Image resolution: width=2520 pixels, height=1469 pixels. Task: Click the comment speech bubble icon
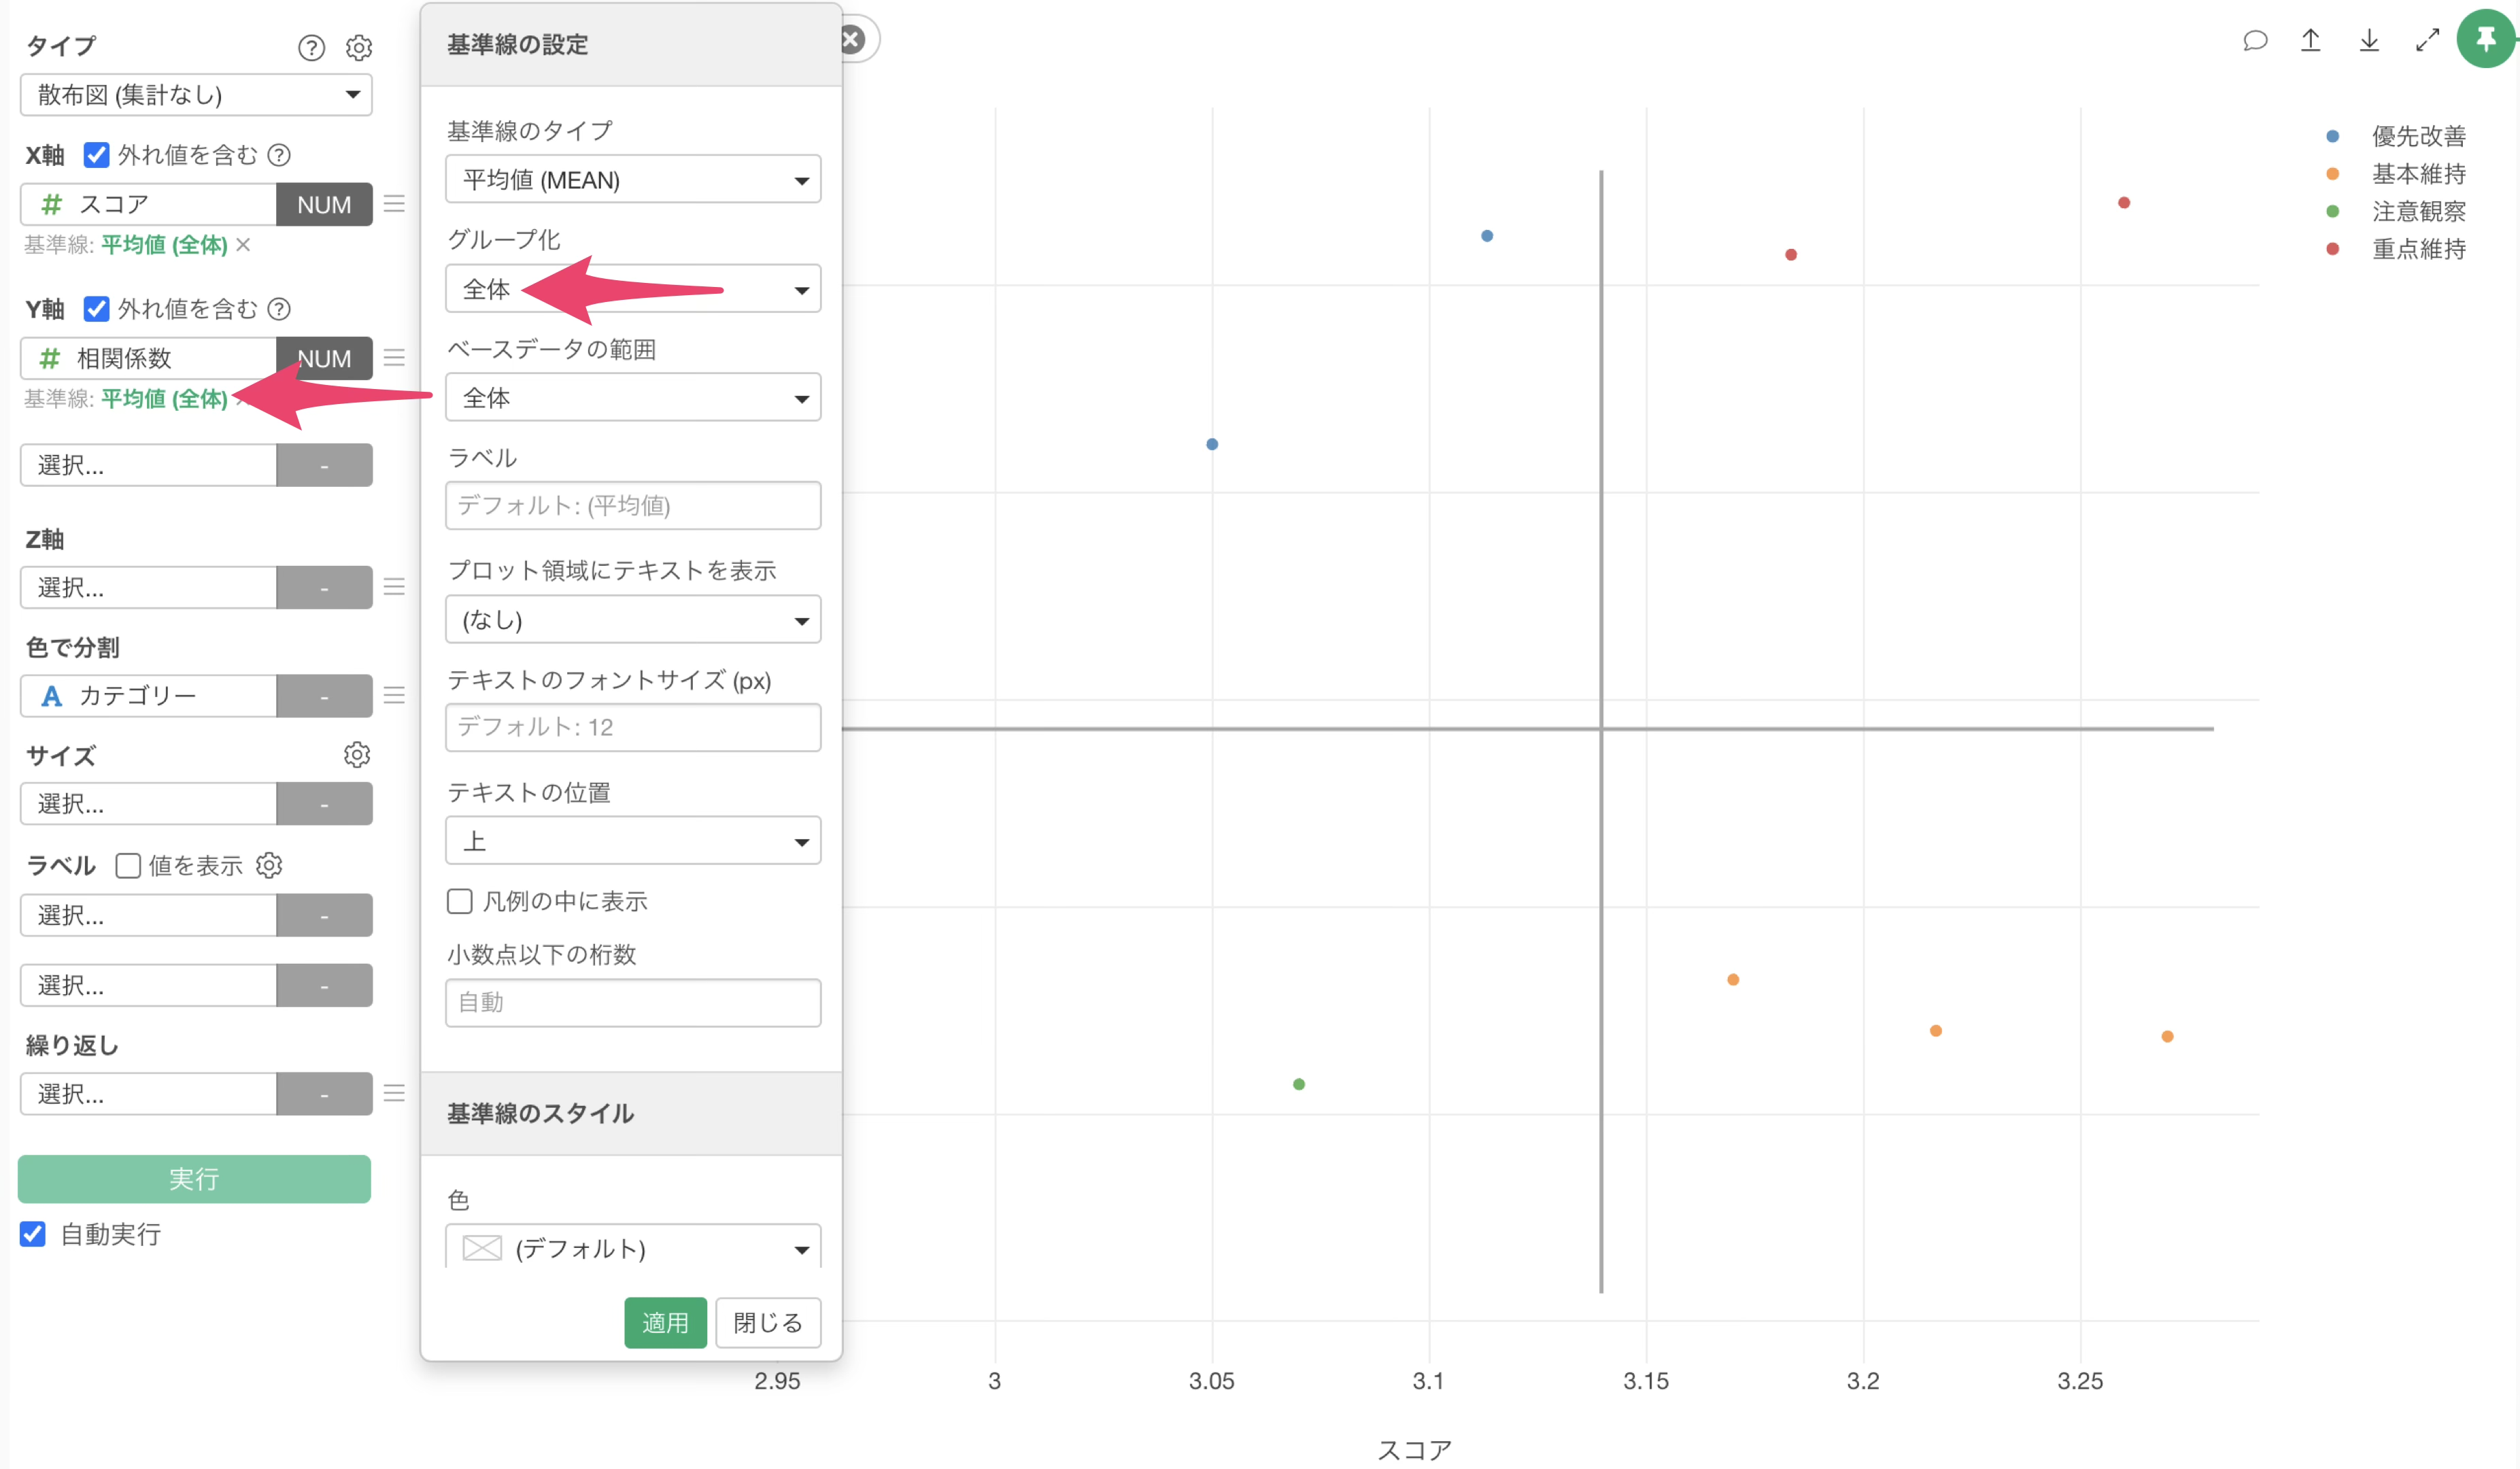click(x=2254, y=41)
